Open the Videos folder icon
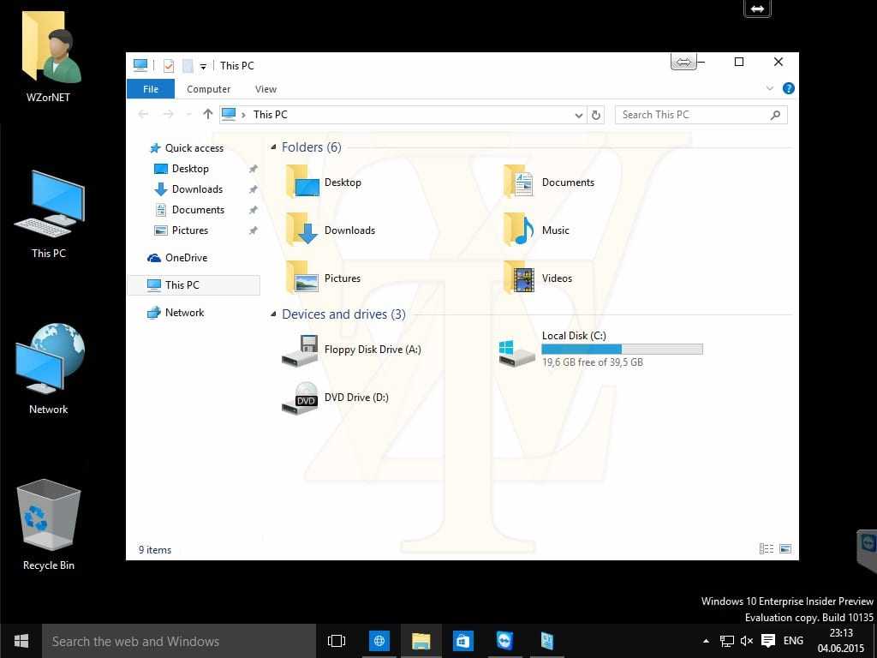The width and height of the screenshot is (877, 658). 519,278
